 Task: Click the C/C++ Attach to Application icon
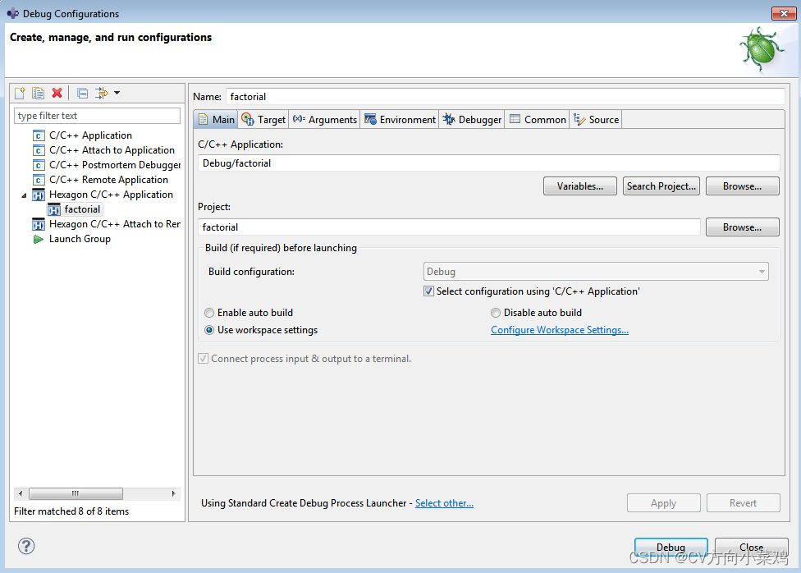coord(39,150)
